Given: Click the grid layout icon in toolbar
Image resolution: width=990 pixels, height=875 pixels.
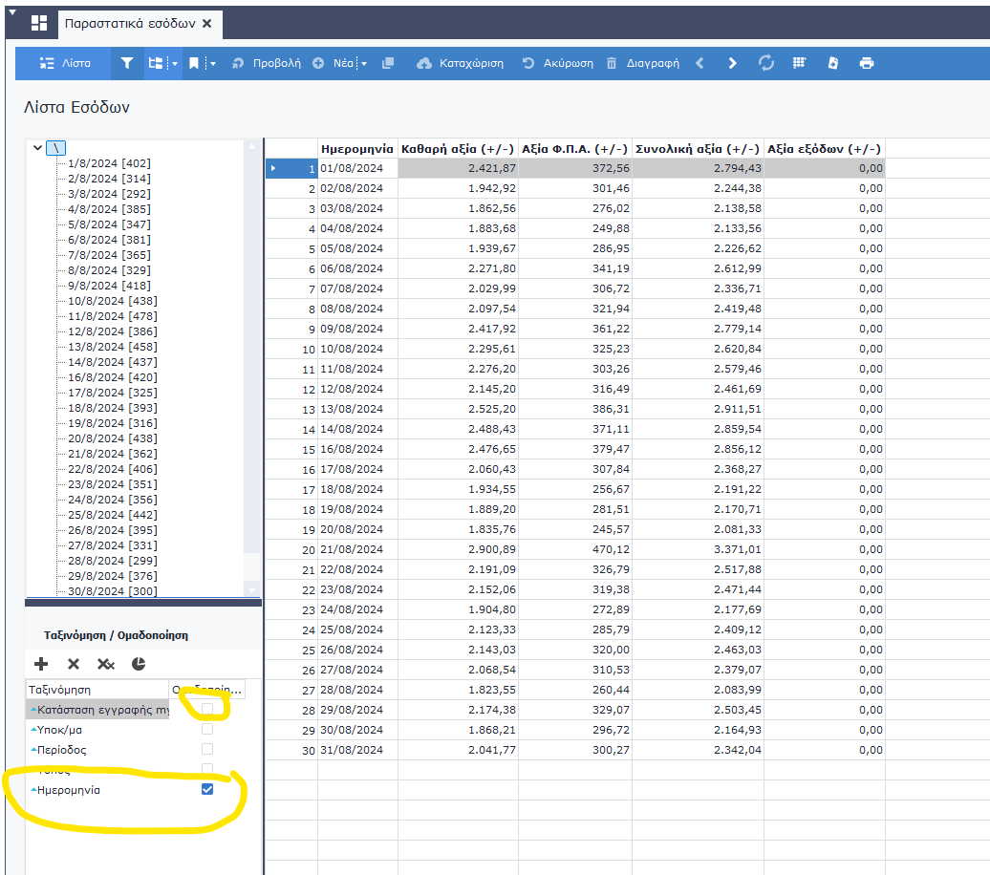Looking at the screenshot, I should coord(800,63).
